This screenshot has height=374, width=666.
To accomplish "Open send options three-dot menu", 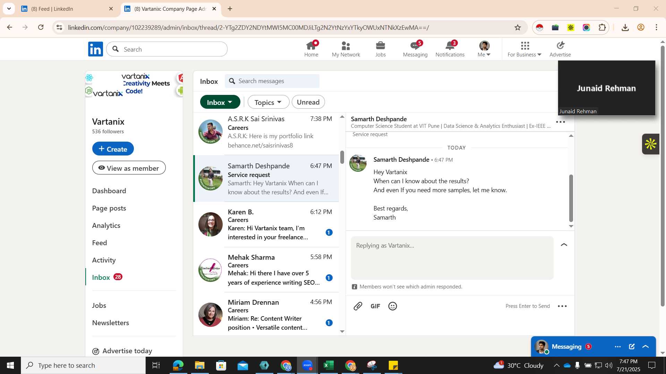I will tap(562, 306).
